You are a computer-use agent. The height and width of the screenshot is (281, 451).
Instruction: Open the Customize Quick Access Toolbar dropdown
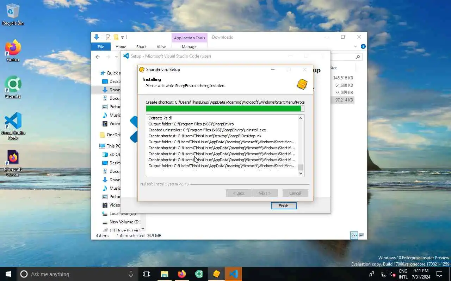tap(122, 37)
